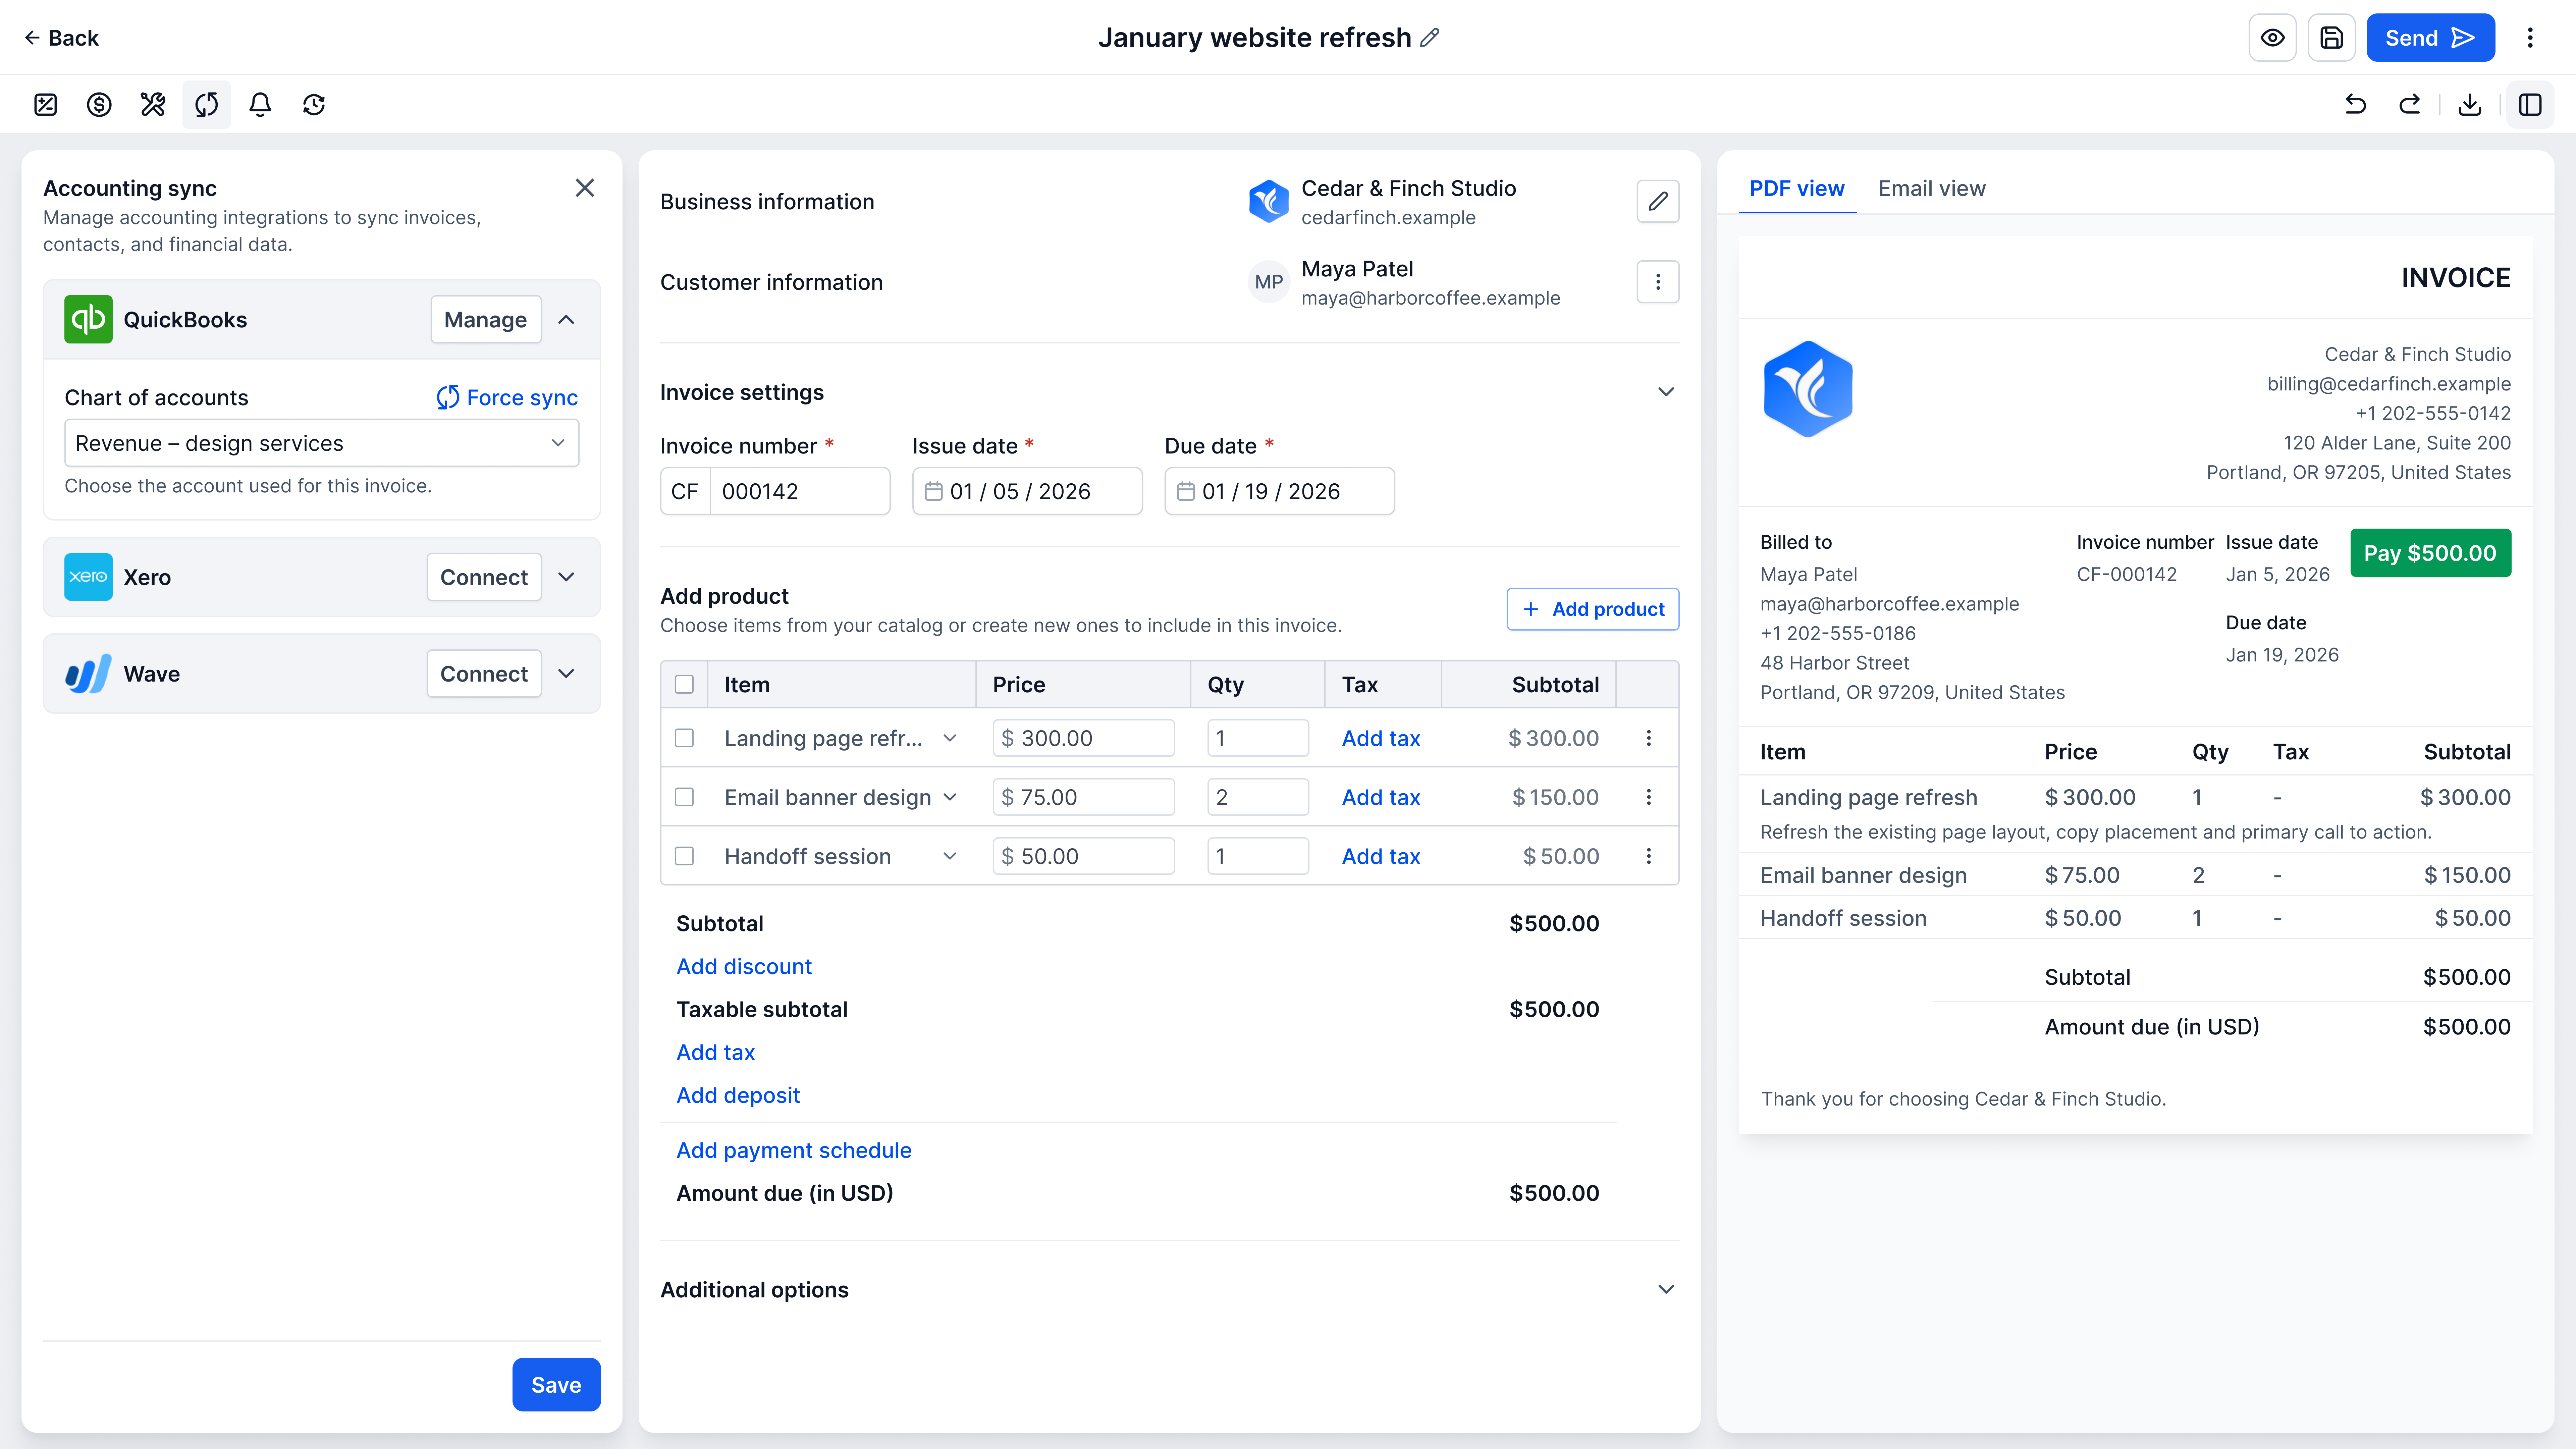Check the Landing page refresh row checkbox
This screenshot has height=1449, width=2576.
pyautogui.click(x=684, y=738)
